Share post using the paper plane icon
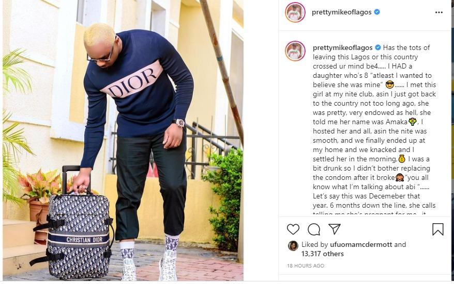454x284 pixels. [x=335, y=229]
